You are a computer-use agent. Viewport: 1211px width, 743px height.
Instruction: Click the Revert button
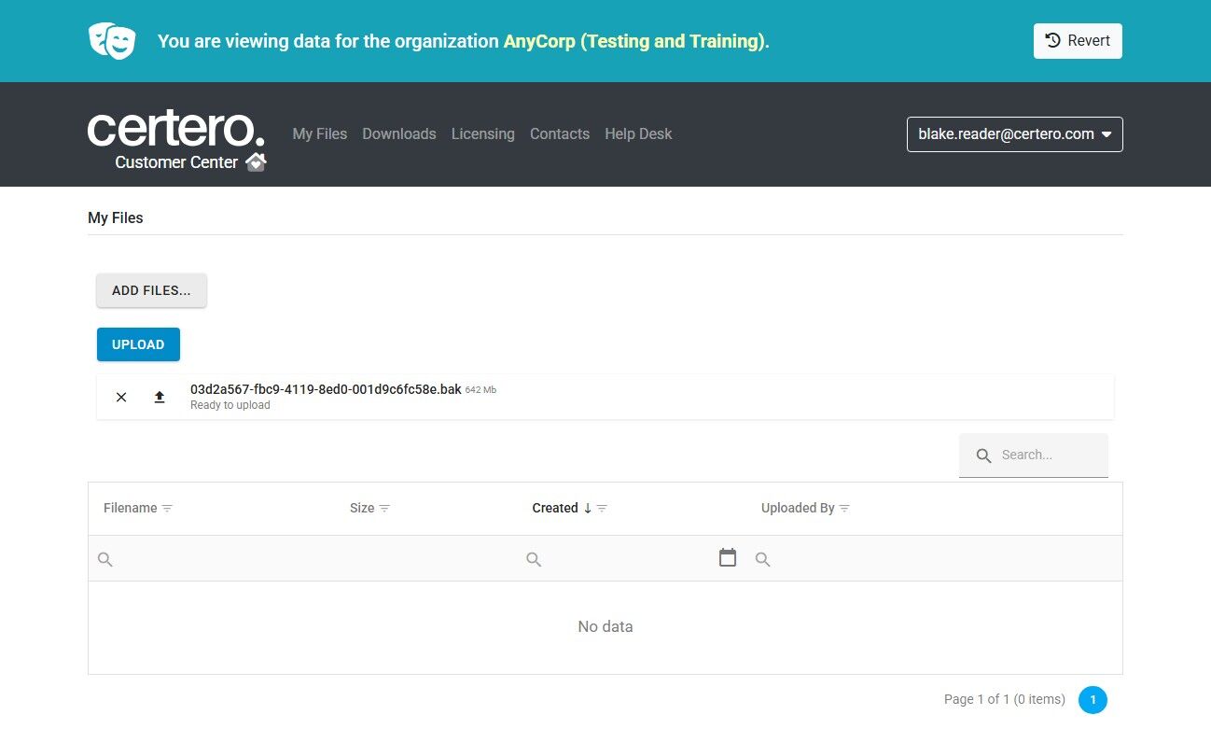(1078, 41)
